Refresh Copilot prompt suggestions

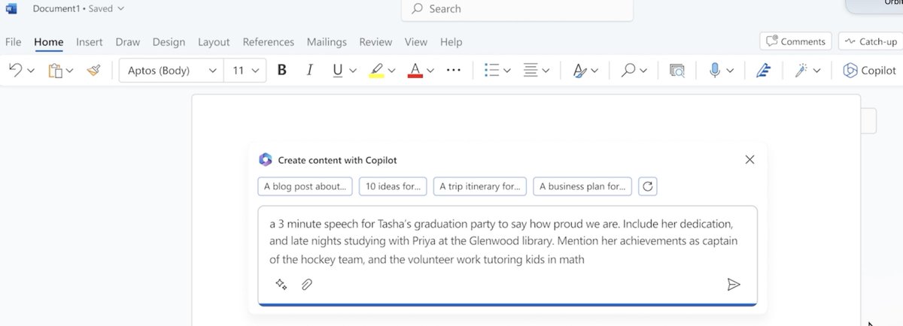click(x=648, y=186)
